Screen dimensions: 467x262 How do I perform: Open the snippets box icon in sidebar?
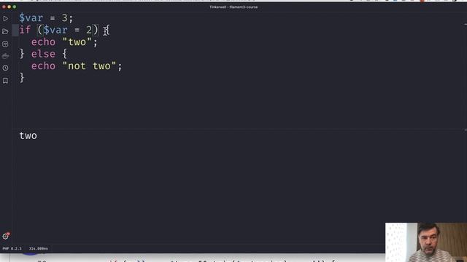(5, 44)
